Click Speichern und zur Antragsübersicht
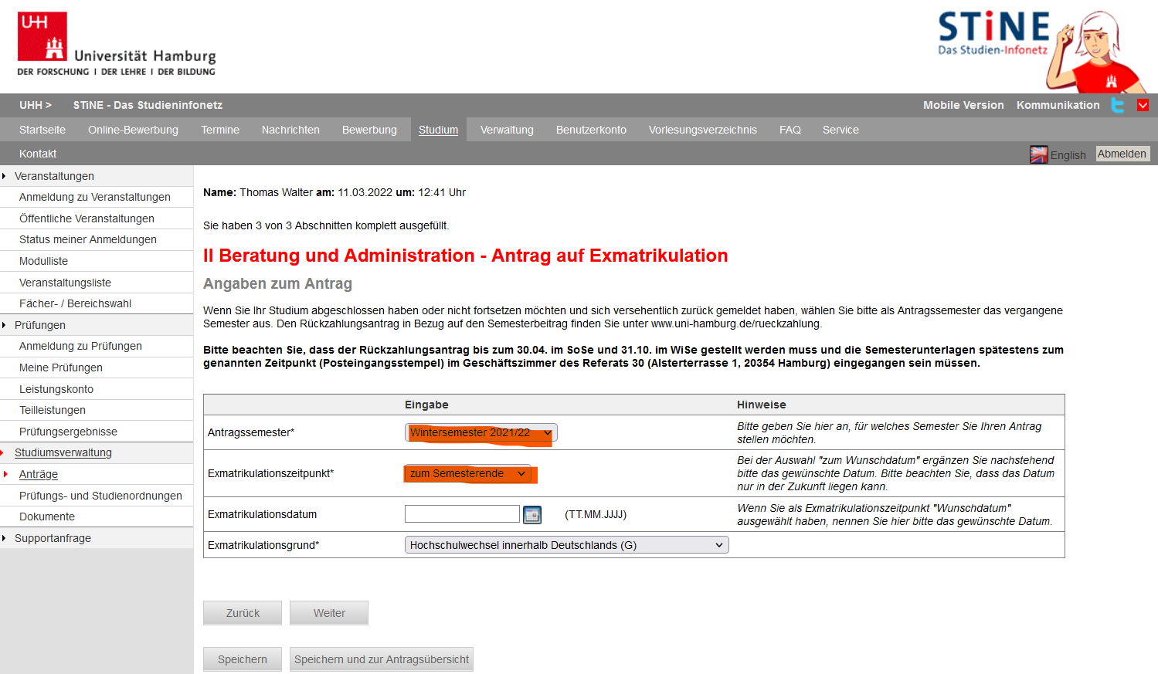 [x=381, y=659]
